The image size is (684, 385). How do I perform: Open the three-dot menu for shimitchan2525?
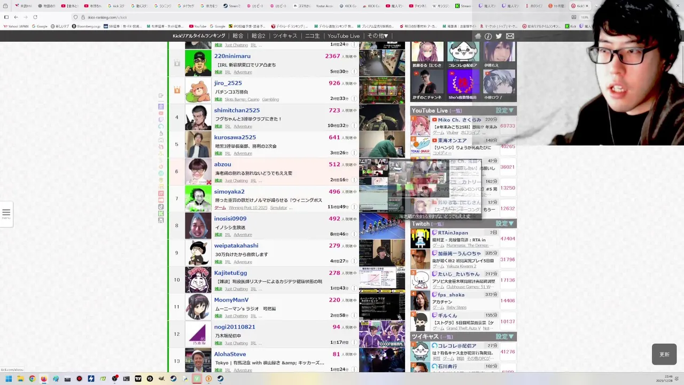click(354, 126)
